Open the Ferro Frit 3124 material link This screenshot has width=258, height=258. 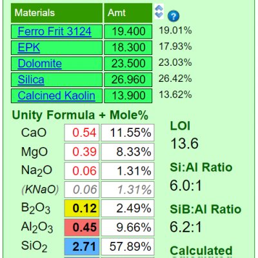(x=55, y=32)
